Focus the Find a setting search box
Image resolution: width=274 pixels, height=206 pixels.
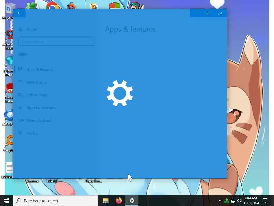point(56,42)
